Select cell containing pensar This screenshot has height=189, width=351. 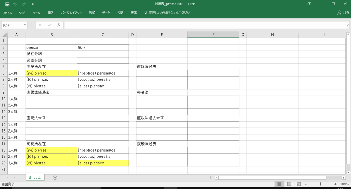[51, 47]
